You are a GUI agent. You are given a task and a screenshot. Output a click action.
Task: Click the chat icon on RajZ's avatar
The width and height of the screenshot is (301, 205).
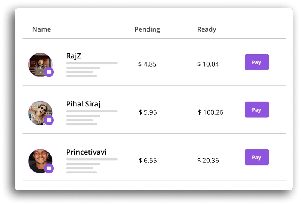pyautogui.click(x=49, y=72)
